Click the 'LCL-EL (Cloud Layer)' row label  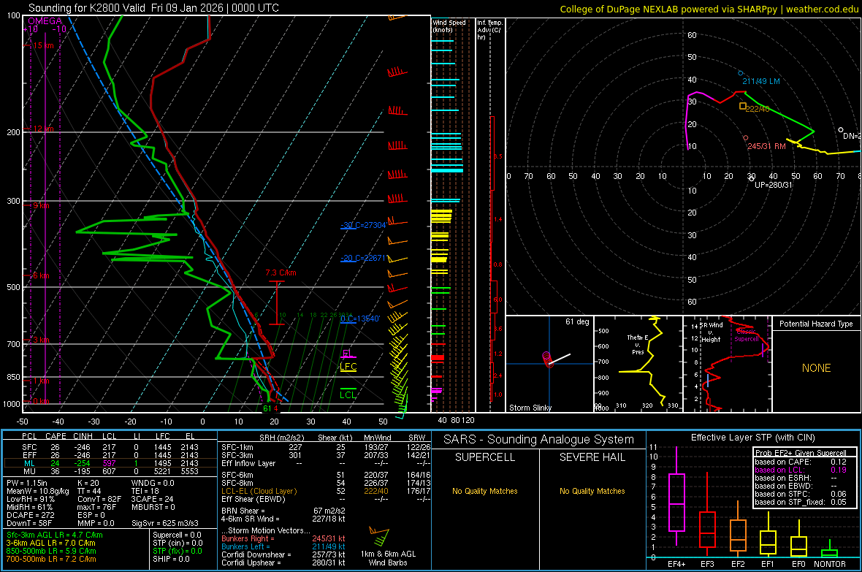pyautogui.click(x=259, y=491)
